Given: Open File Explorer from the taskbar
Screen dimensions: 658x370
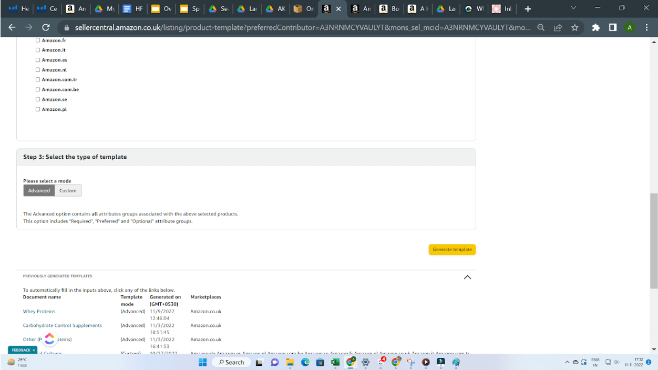Looking at the screenshot, I should (x=290, y=362).
